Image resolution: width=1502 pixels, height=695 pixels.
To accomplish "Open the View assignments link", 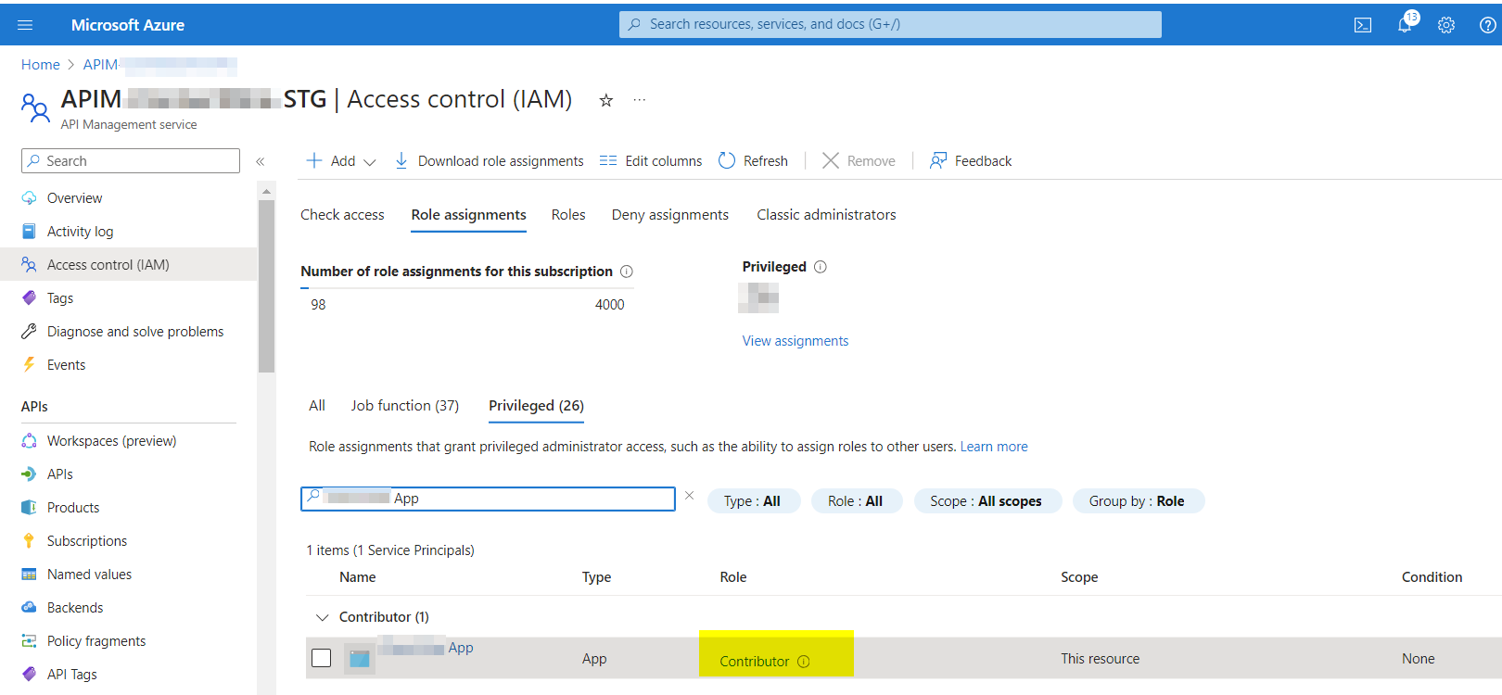I will click(x=796, y=341).
